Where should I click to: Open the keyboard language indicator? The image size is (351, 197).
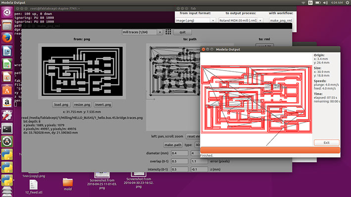coord(310,2)
